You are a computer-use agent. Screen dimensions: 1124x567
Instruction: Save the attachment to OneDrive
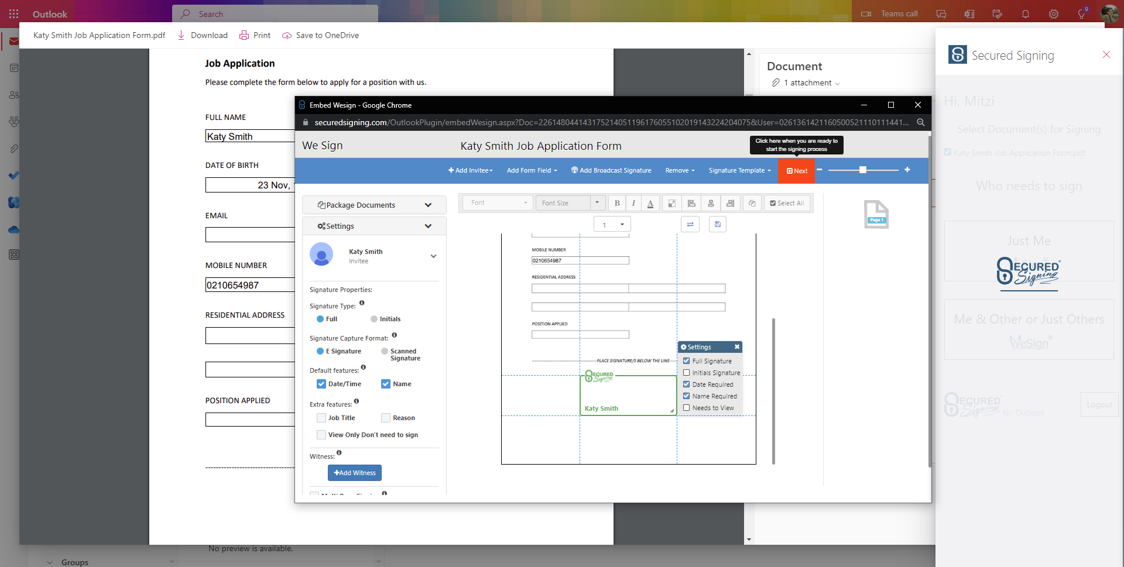tap(320, 35)
